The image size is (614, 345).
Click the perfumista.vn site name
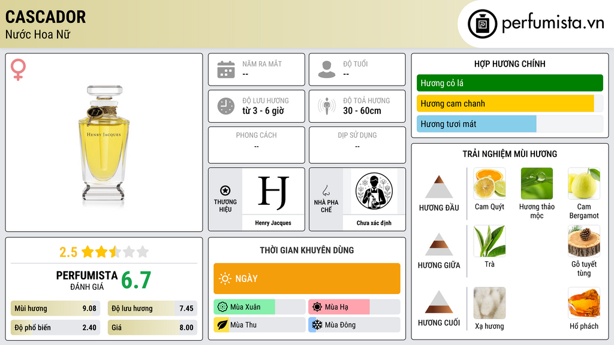(x=553, y=23)
